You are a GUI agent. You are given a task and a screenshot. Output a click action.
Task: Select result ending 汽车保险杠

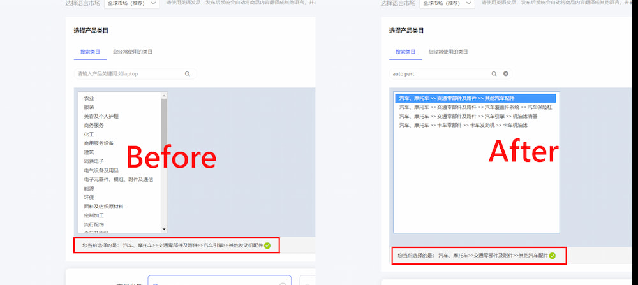[476, 107]
